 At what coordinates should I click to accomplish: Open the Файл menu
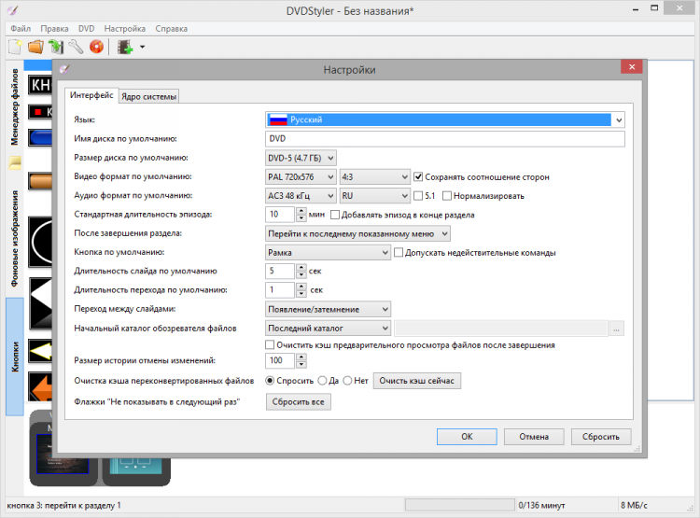[x=21, y=29]
